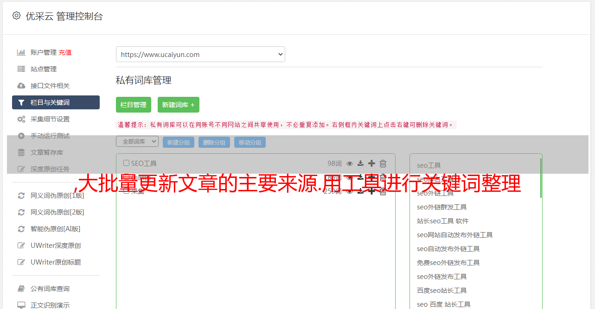Viewport: 595px width, 309px height.
Task: Click the refresh icon for 同义词伪原创[1版]
Action: 21,195
